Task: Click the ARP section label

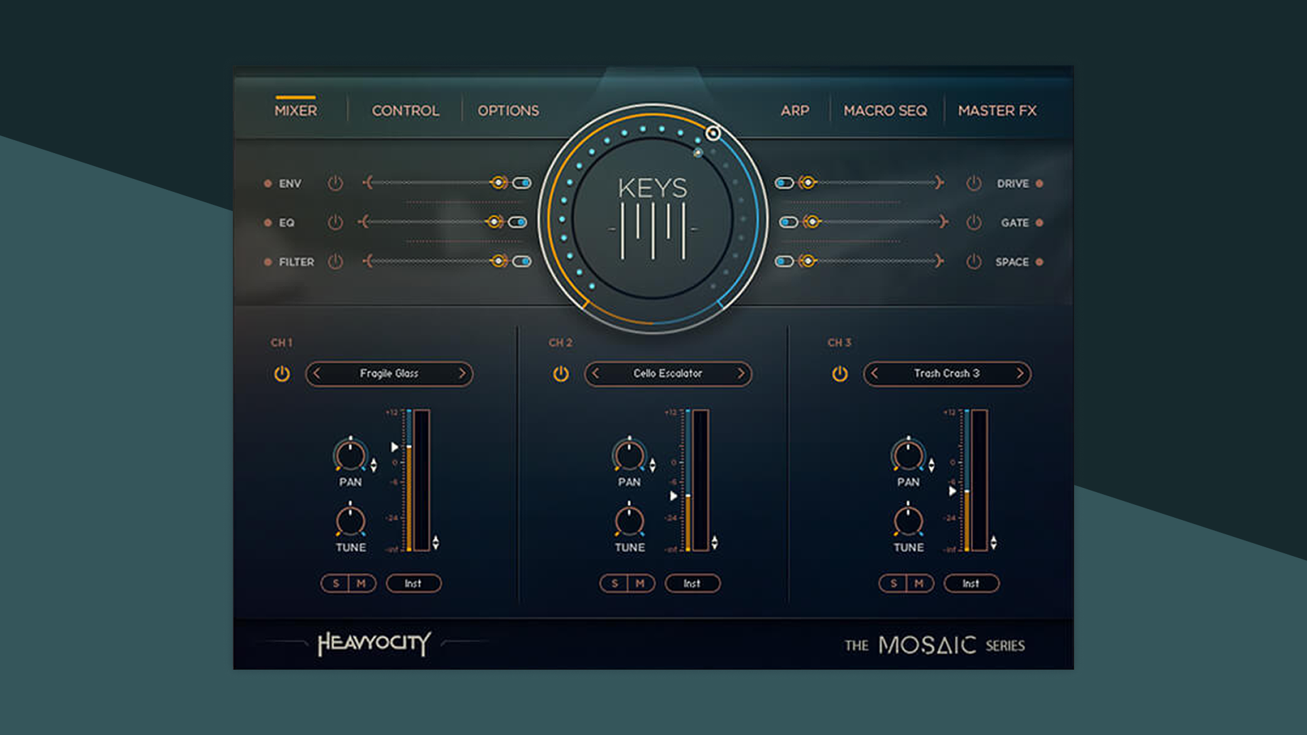Action: [795, 110]
